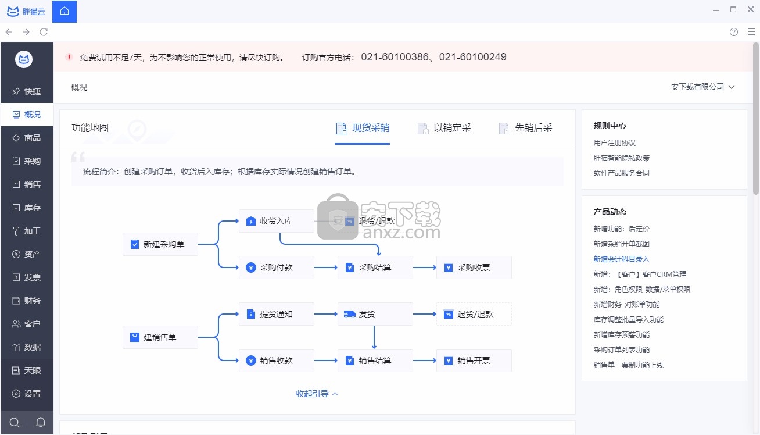Click 收货入库 flow node
Screen dimensions: 760x435
tap(277, 221)
